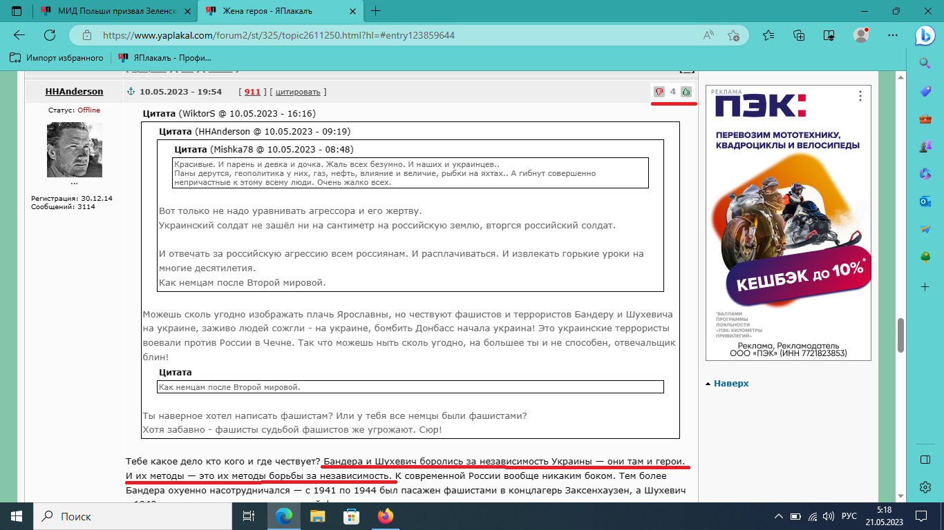Add a new sidebar app
Viewport: 944px width, 530px height.
(925, 286)
